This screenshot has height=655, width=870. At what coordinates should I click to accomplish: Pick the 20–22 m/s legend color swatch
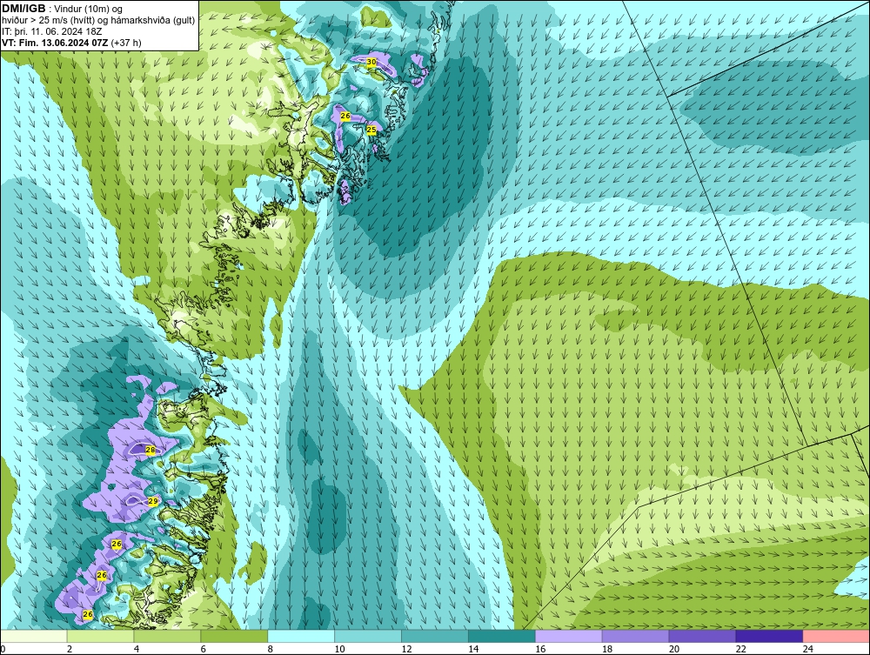[702, 636]
